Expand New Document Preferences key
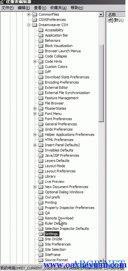The width and height of the screenshot is (128, 271). coord(35,187)
